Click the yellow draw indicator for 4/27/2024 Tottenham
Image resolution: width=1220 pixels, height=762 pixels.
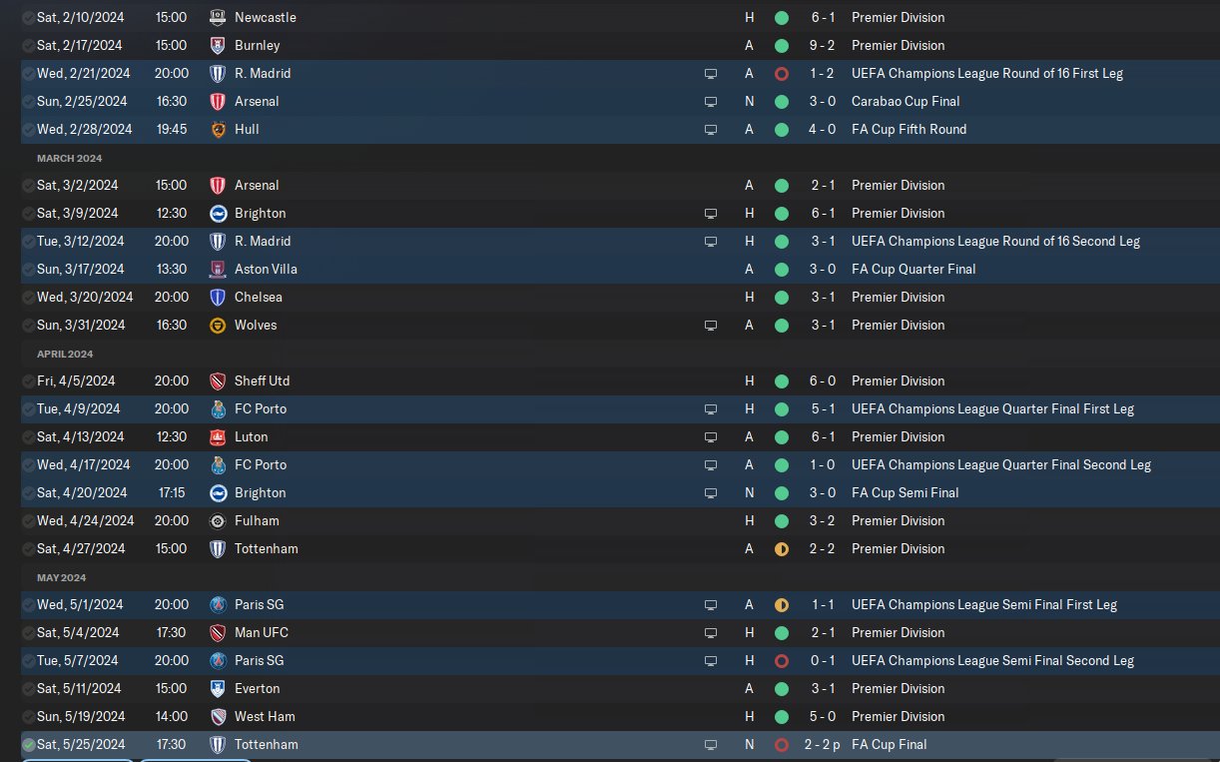tap(781, 548)
